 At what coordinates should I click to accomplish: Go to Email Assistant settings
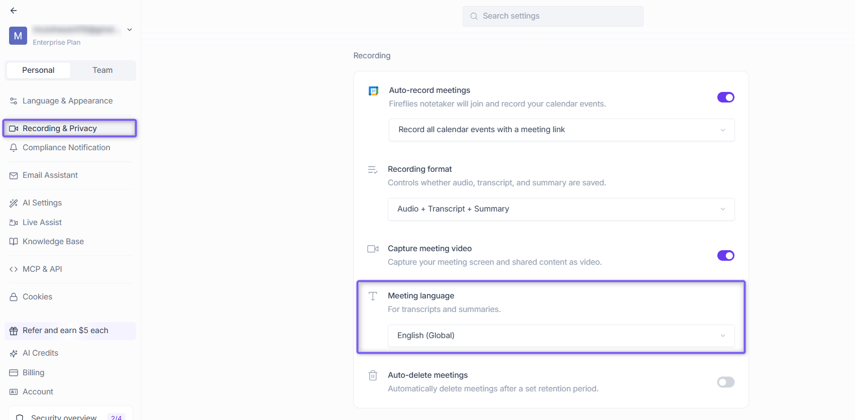(70, 175)
